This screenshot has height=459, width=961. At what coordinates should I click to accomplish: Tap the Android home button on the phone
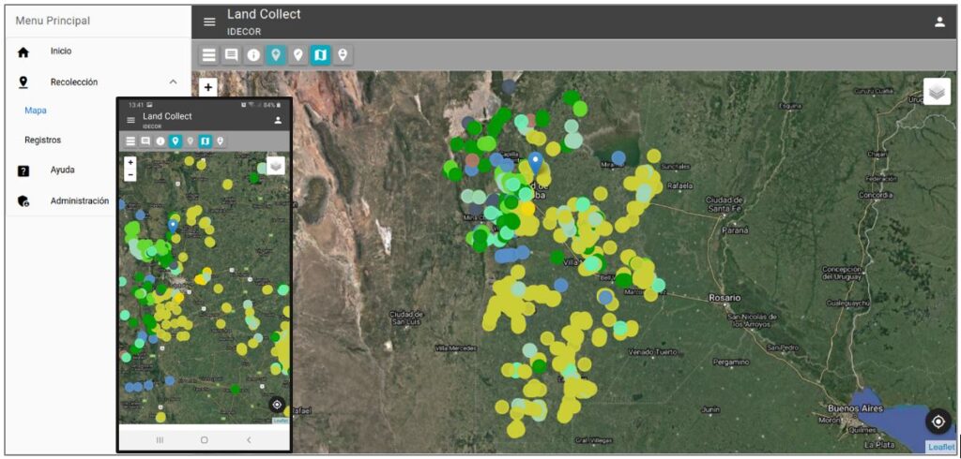pyautogui.click(x=204, y=440)
